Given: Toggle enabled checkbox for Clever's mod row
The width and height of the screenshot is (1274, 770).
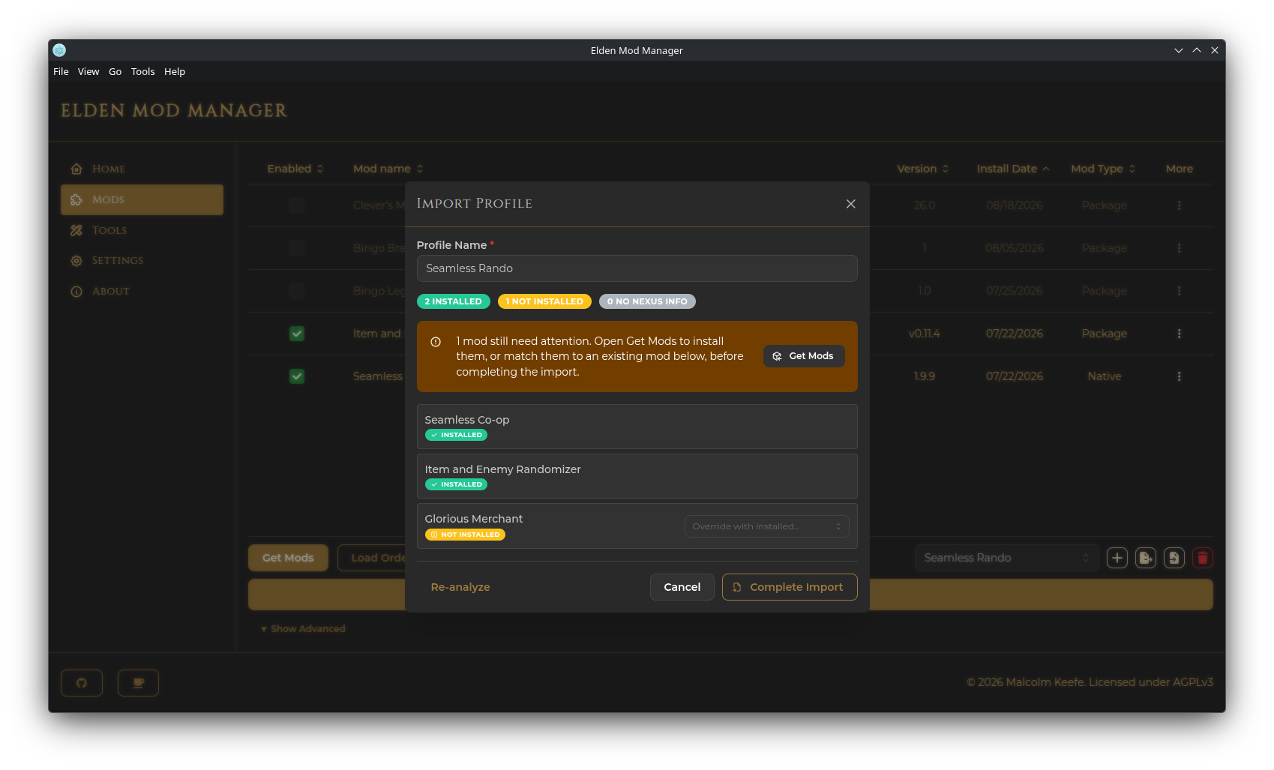Looking at the screenshot, I should tap(297, 205).
